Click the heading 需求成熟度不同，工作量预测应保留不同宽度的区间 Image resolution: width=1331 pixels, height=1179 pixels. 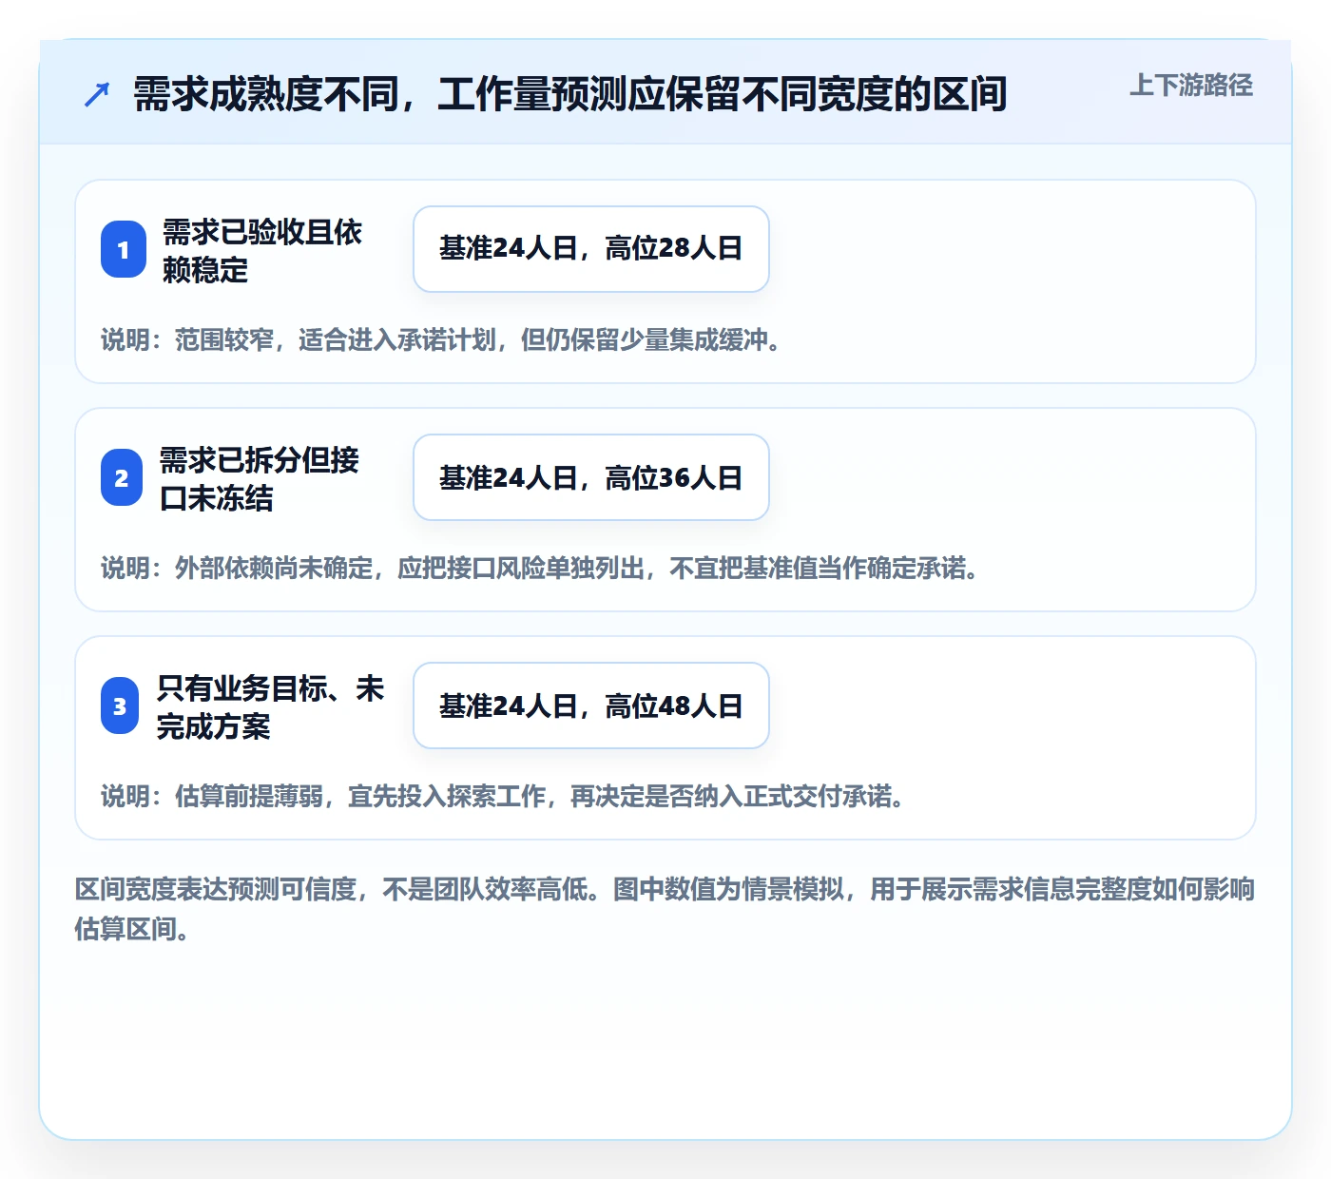(x=570, y=94)
